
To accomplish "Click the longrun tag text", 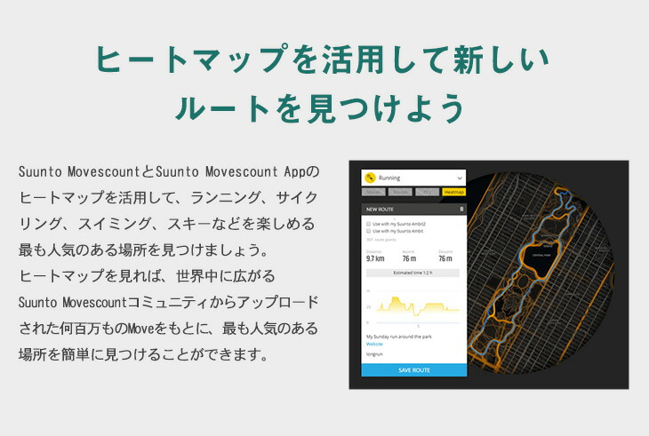I will [374, 354].
